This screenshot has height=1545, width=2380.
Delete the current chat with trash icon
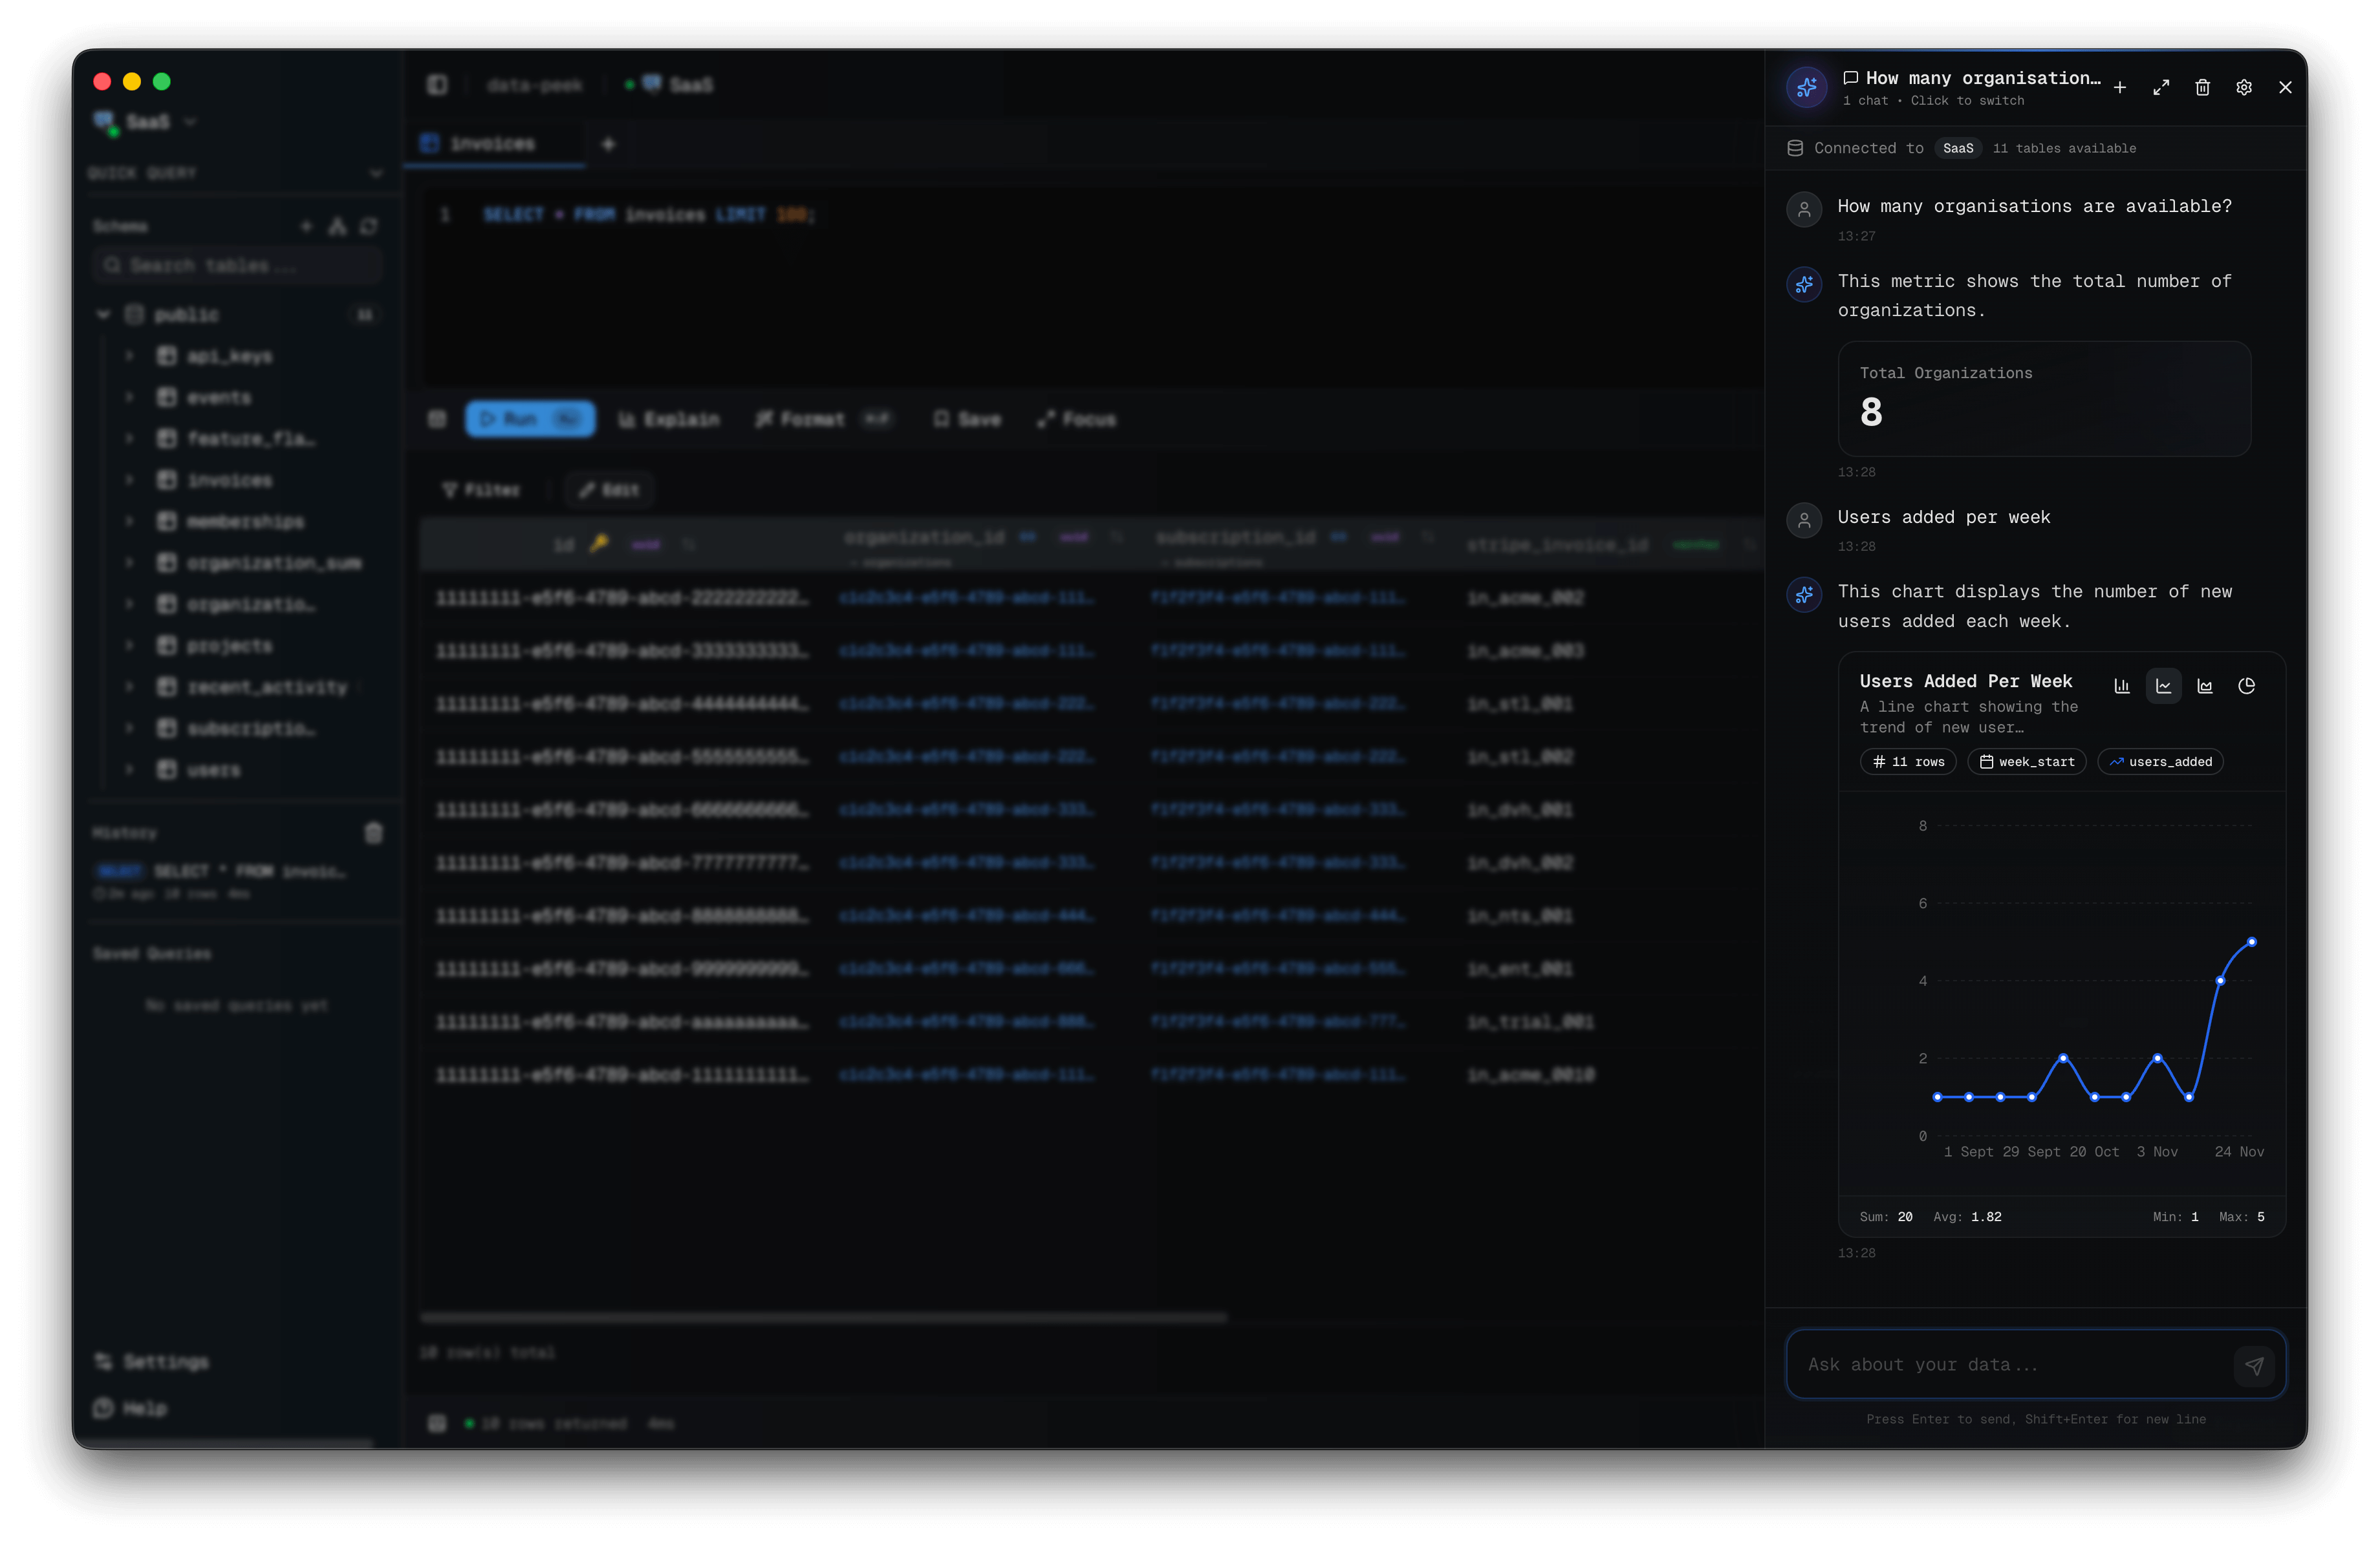[x=2202, y=88]
